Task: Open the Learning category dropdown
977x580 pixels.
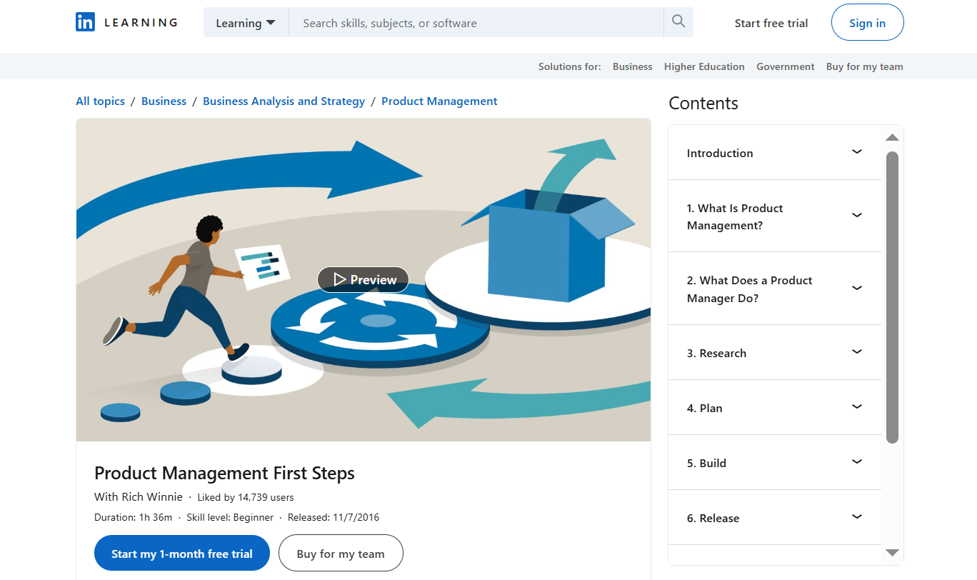Action: click(246, 22)
